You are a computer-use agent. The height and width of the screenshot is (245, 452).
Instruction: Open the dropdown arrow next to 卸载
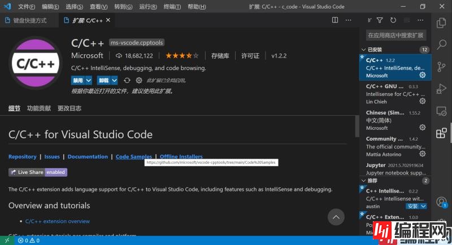coord(115,80)
